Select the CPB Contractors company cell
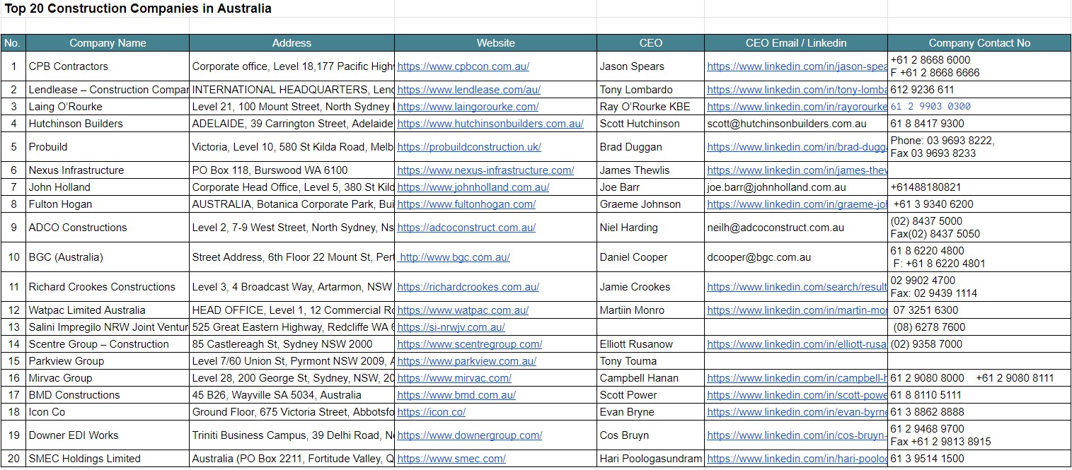Screen dimensions: 1072x470 [108, 66]
